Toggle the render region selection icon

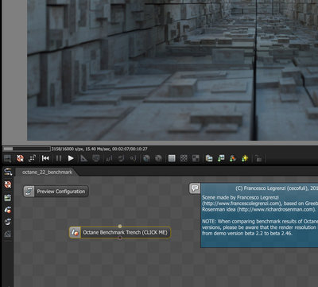tap(32, 158)
